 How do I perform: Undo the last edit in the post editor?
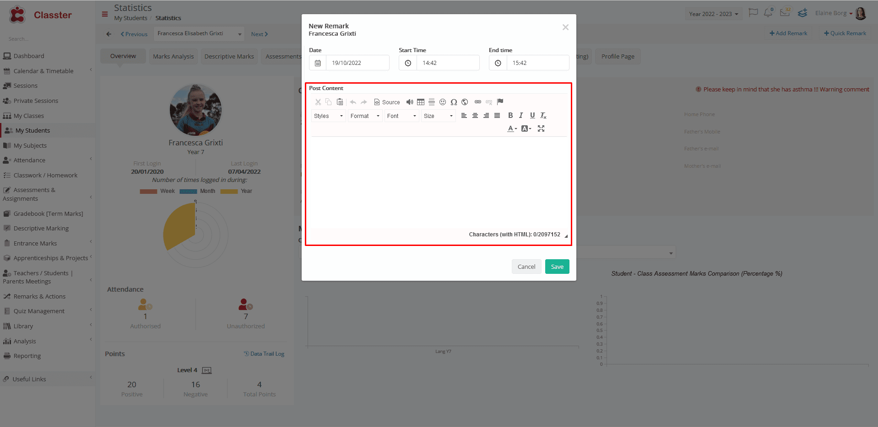point(353,102)
